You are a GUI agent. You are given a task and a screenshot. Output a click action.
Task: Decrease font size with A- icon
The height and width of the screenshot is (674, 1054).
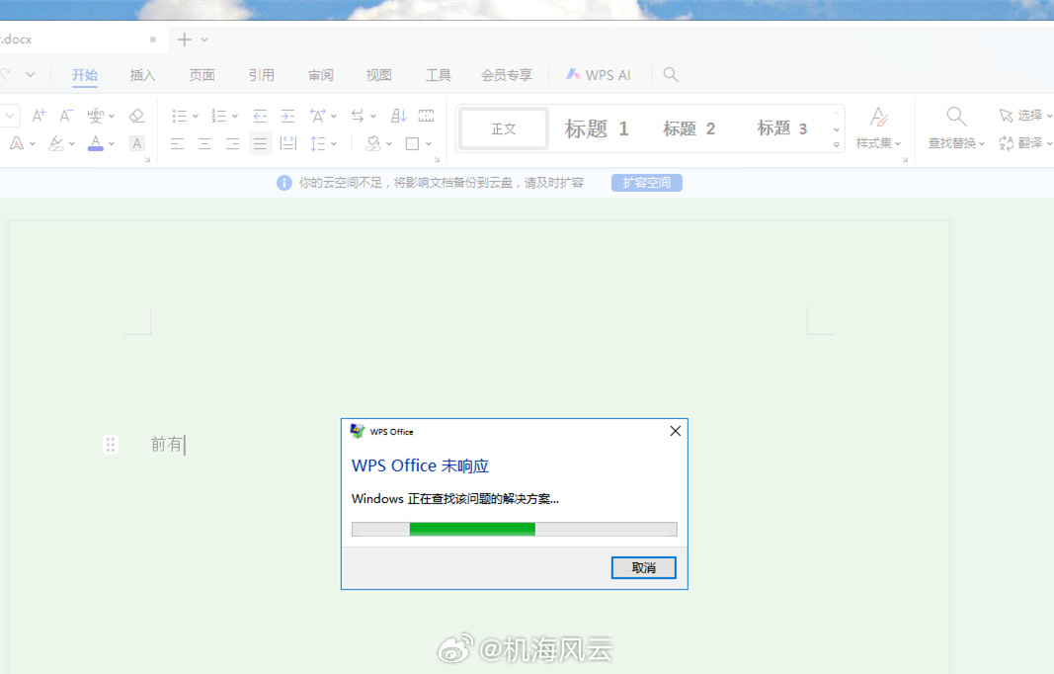(66, 116)
